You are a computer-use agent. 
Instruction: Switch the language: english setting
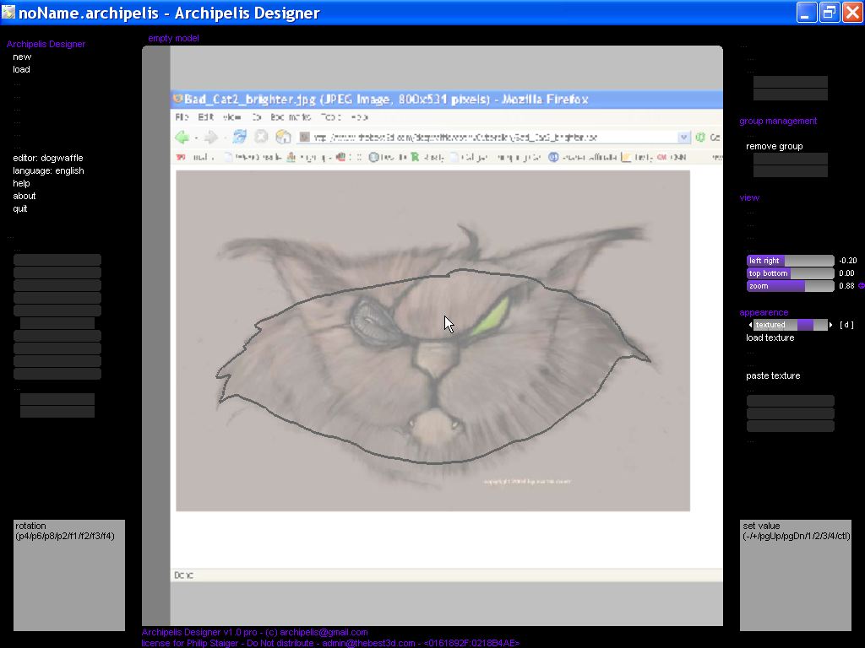click(x=48, y=170)
